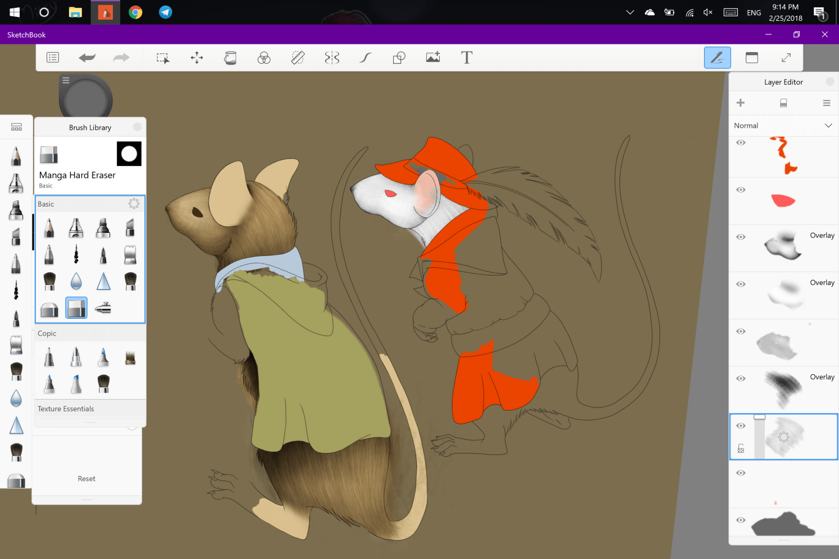The width and height of the screenshot is (839, 559).
Task: Select the Transform move tool
Action: coord(197,58)
